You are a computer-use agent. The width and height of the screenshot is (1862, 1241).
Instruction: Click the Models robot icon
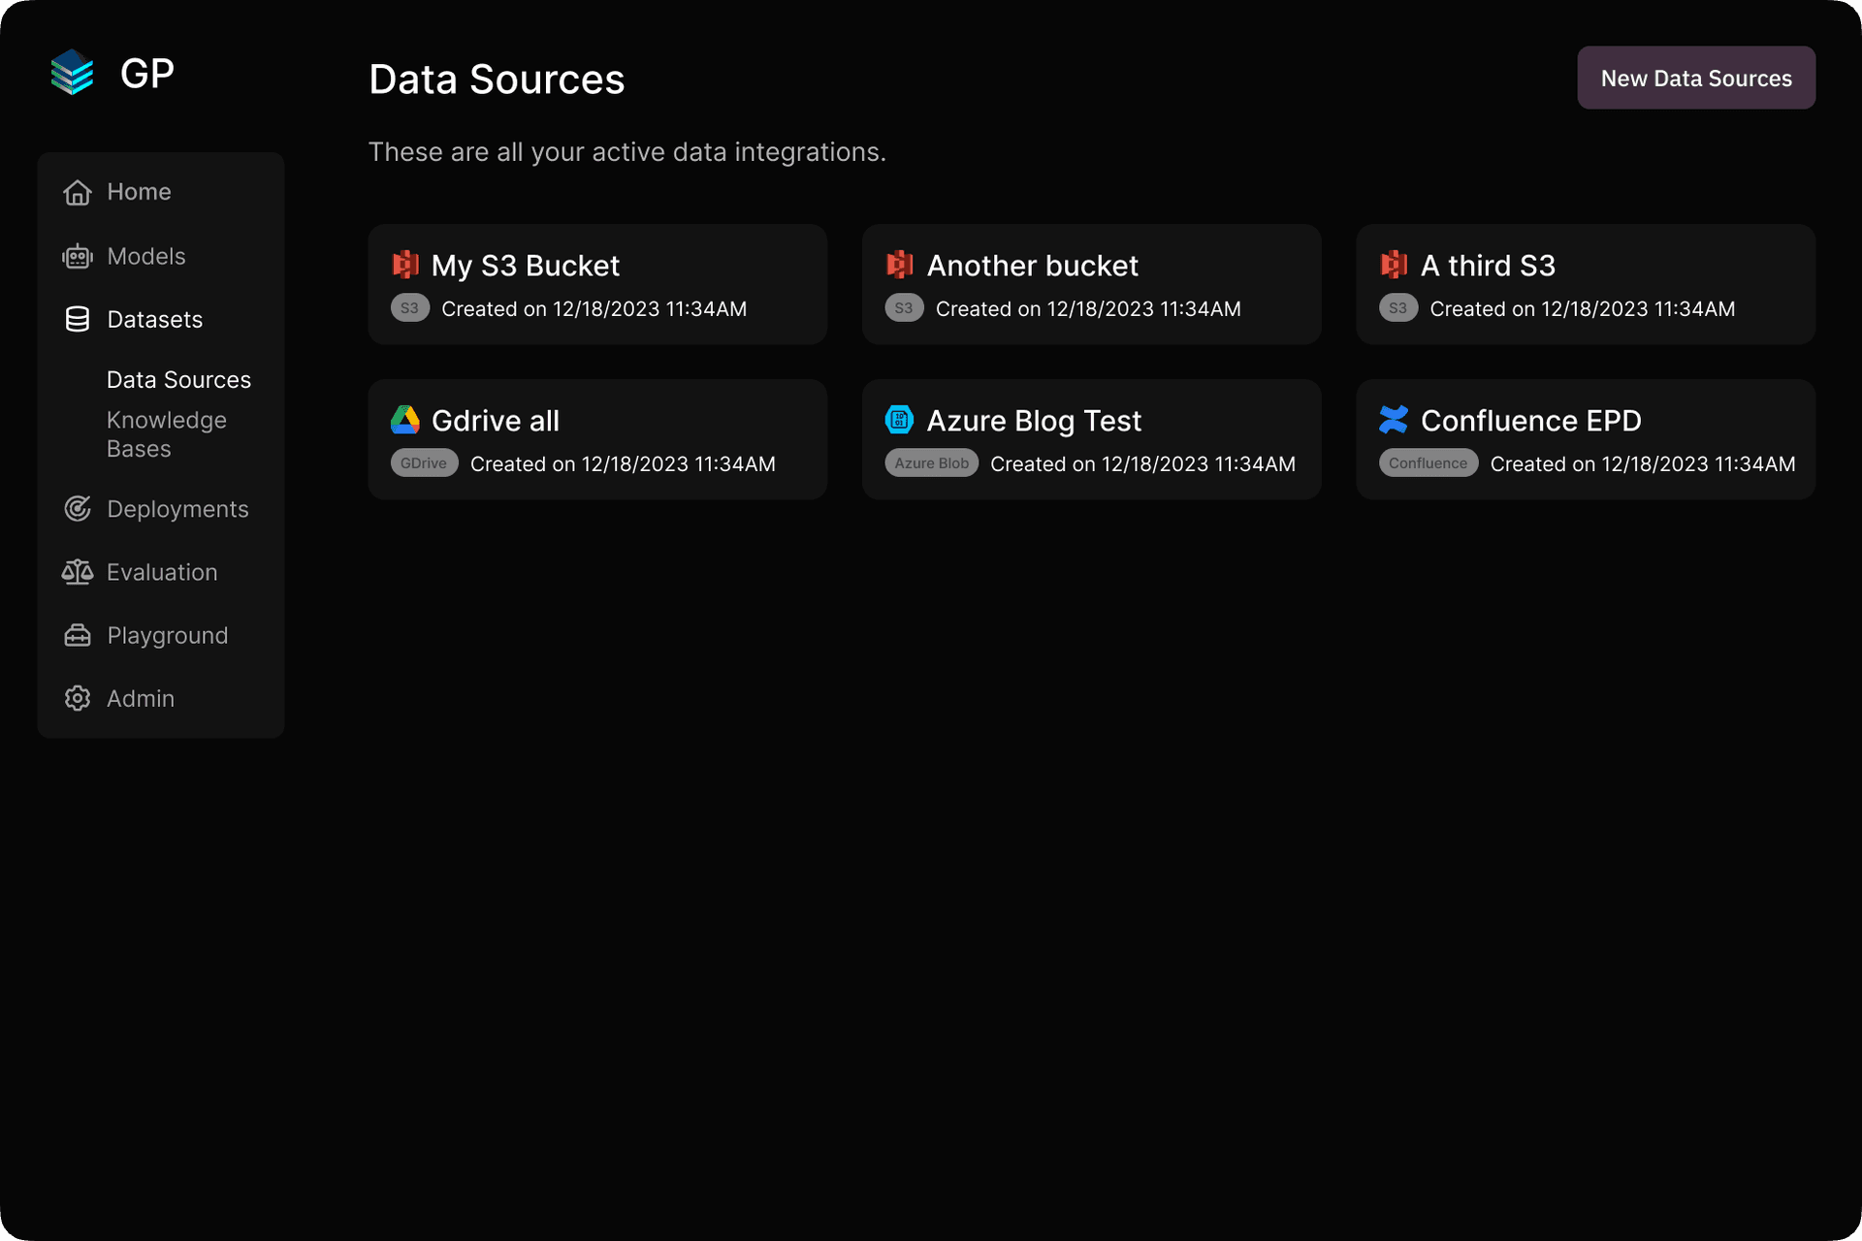pyautogui.click(x=78, y=256)
